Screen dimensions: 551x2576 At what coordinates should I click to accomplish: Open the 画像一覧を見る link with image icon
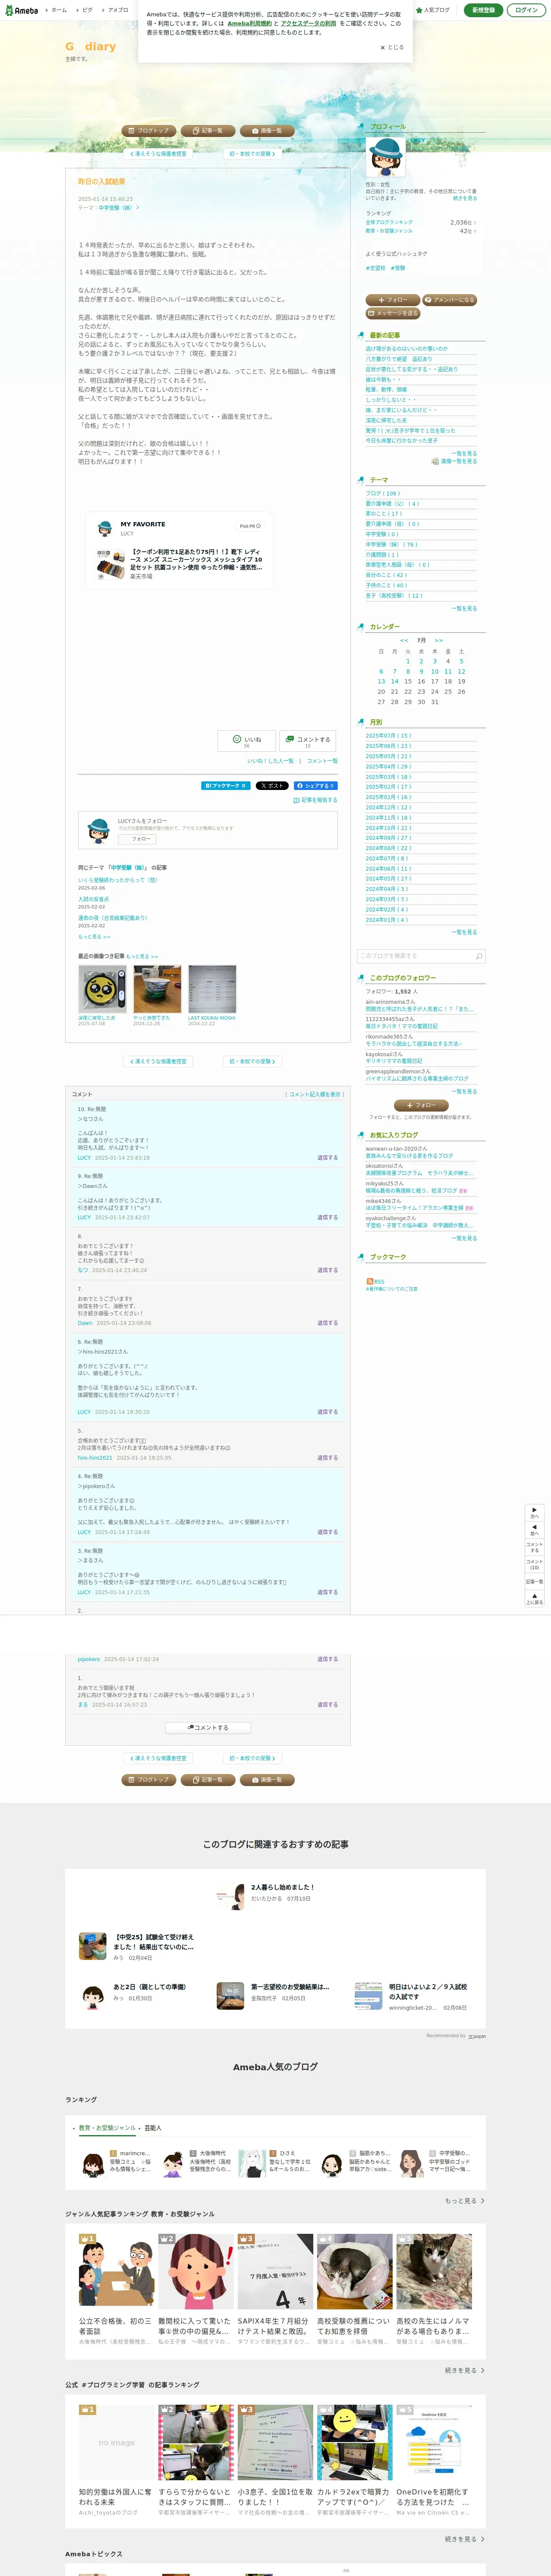pyautogui.click(x=454, y=461)
